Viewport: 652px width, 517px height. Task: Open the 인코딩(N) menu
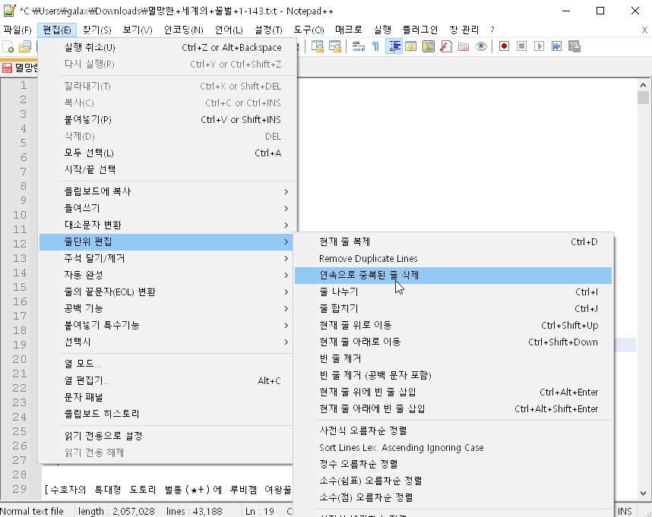(183, 30)
